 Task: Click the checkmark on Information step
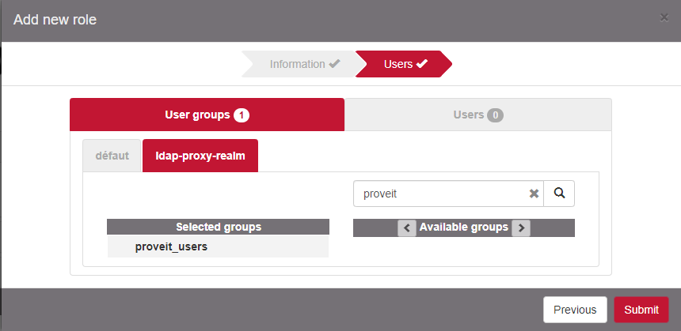pos(335,64)
